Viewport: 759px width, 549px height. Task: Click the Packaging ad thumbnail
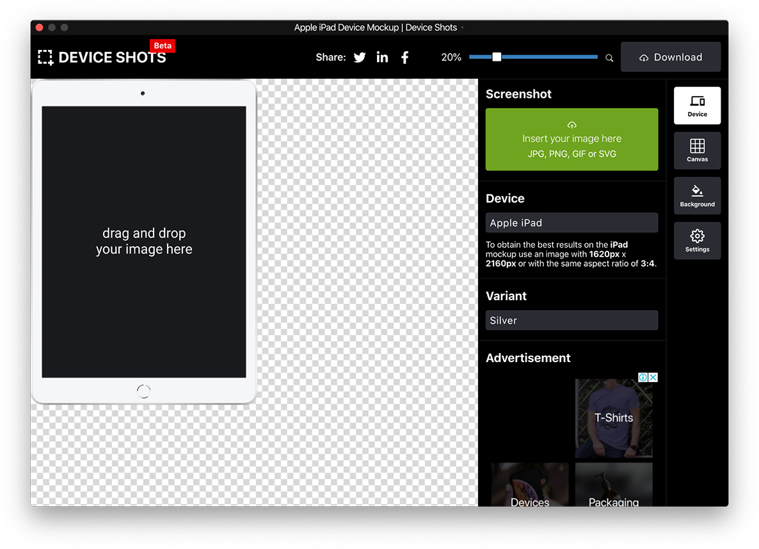coord(614,484)
